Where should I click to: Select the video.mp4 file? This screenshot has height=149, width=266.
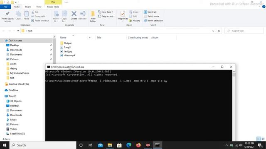[x=68, y=55]
